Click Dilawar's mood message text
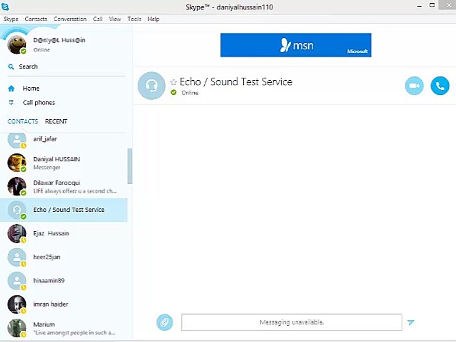 (75, 191)
